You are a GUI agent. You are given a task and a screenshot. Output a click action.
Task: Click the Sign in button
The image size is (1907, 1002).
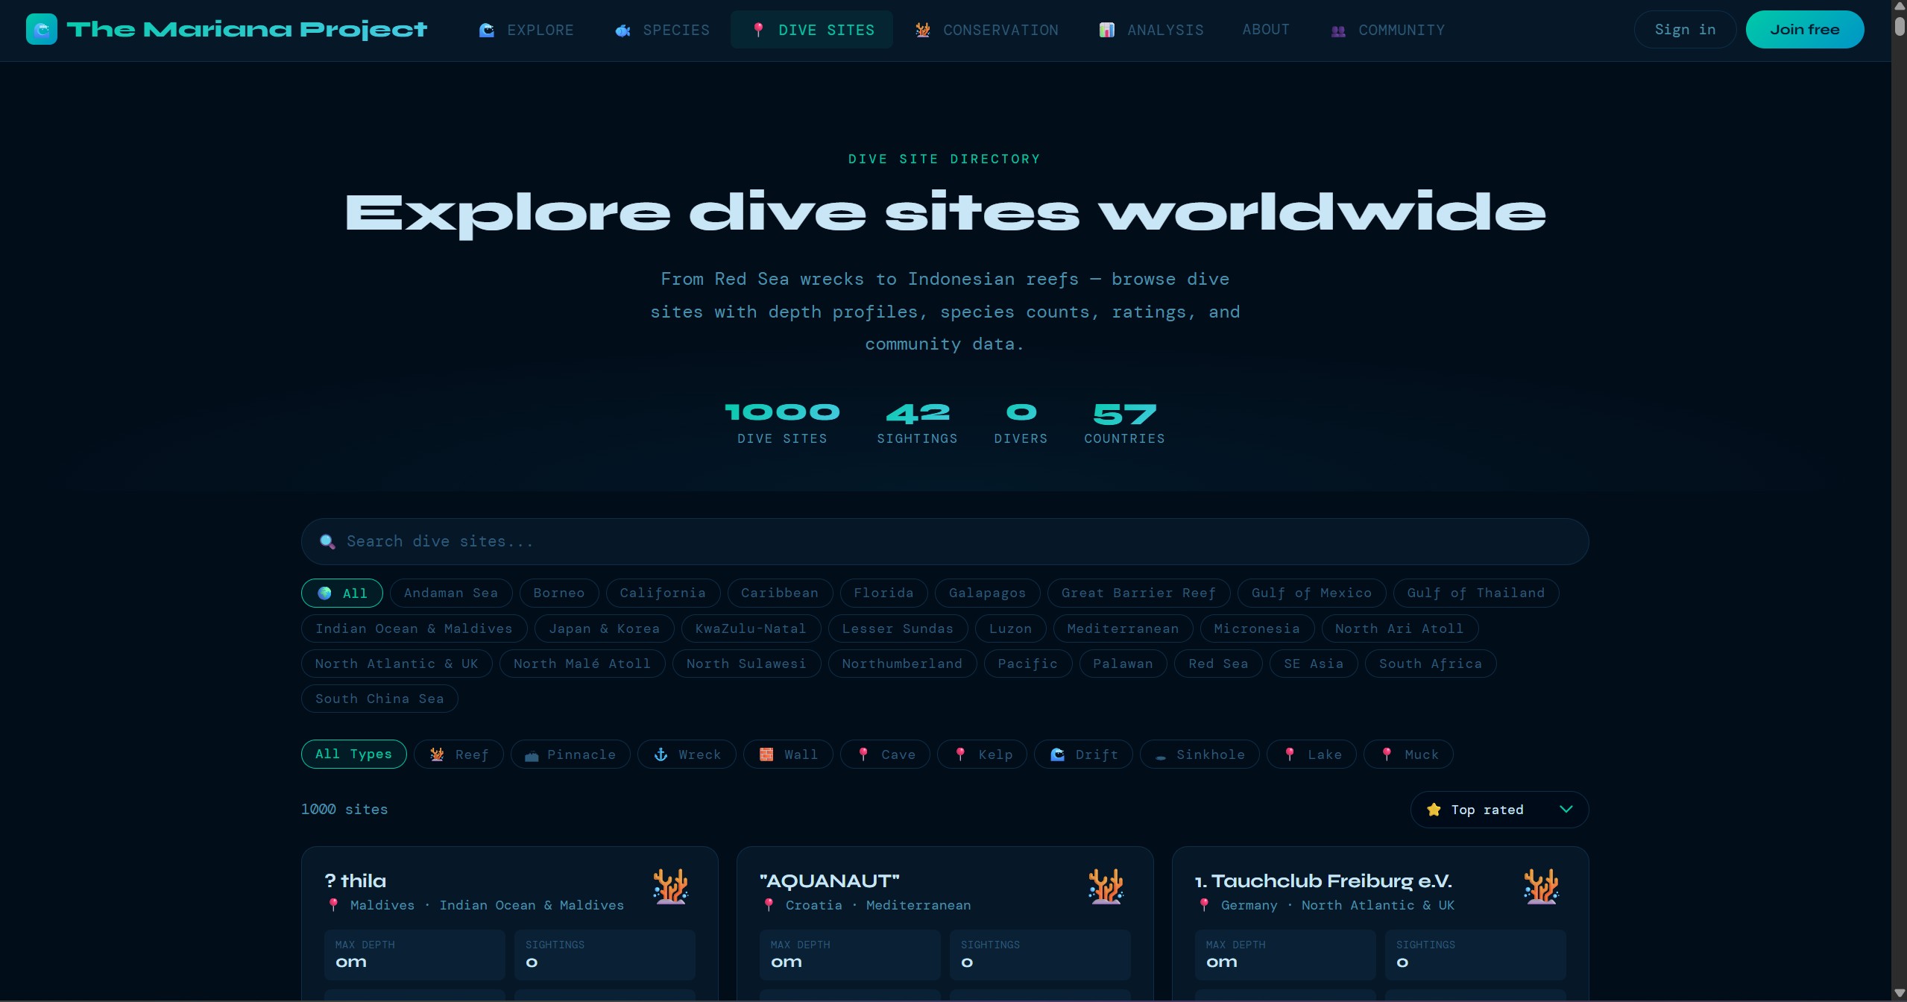coord(1684,29)
